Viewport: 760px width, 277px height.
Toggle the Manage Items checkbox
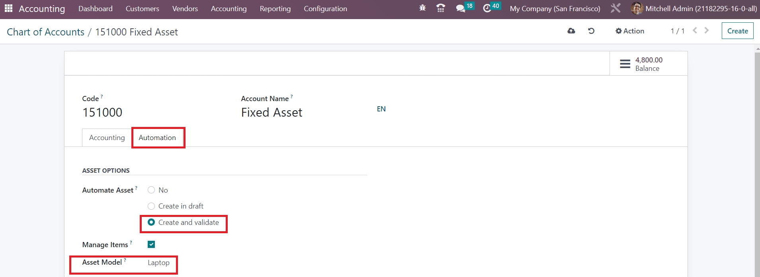[x=151, y=244]
